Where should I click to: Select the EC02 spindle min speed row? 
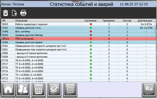coord(79,46)
